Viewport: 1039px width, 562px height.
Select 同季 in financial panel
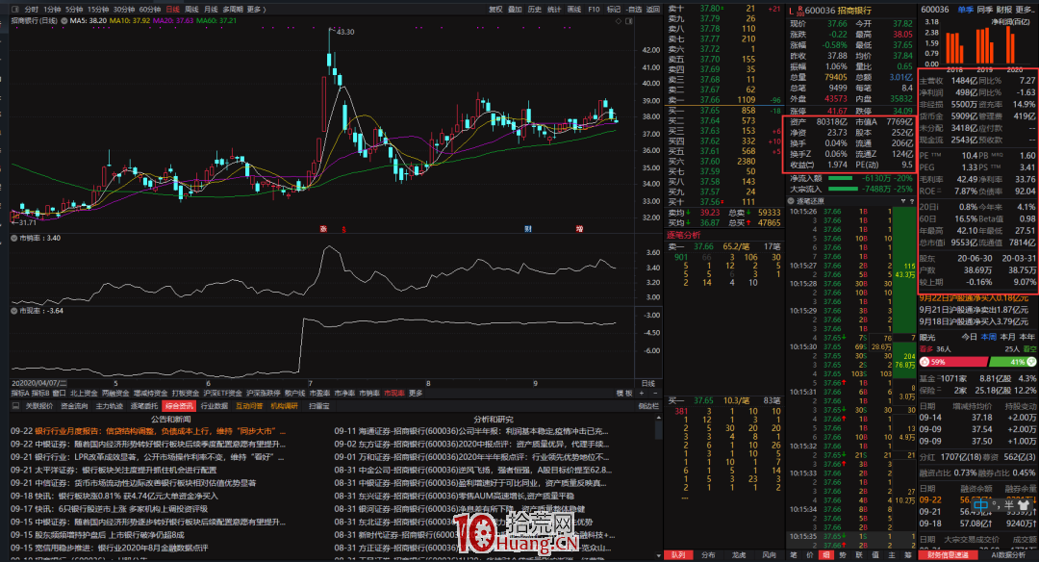(x=984, y=9)
